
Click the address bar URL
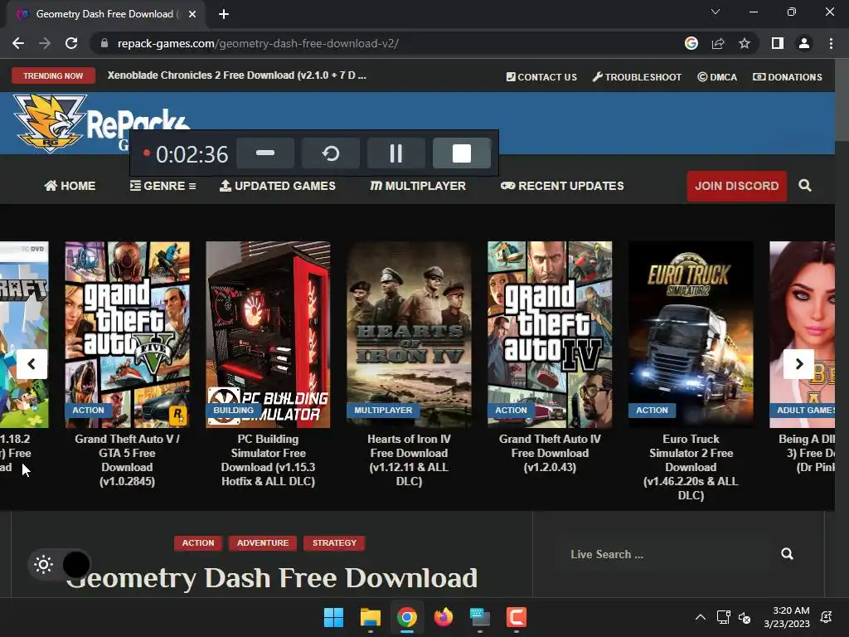tap(259, 43)
